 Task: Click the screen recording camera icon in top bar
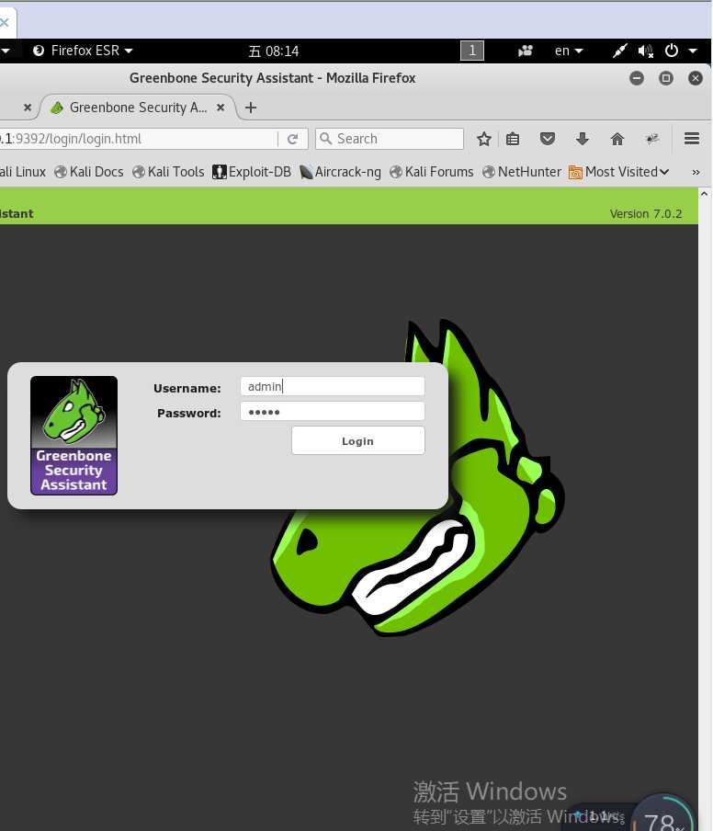(x=525, y=51)
